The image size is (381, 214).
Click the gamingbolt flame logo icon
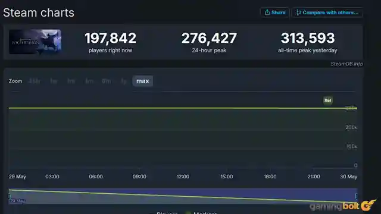(x=368, y=205)
